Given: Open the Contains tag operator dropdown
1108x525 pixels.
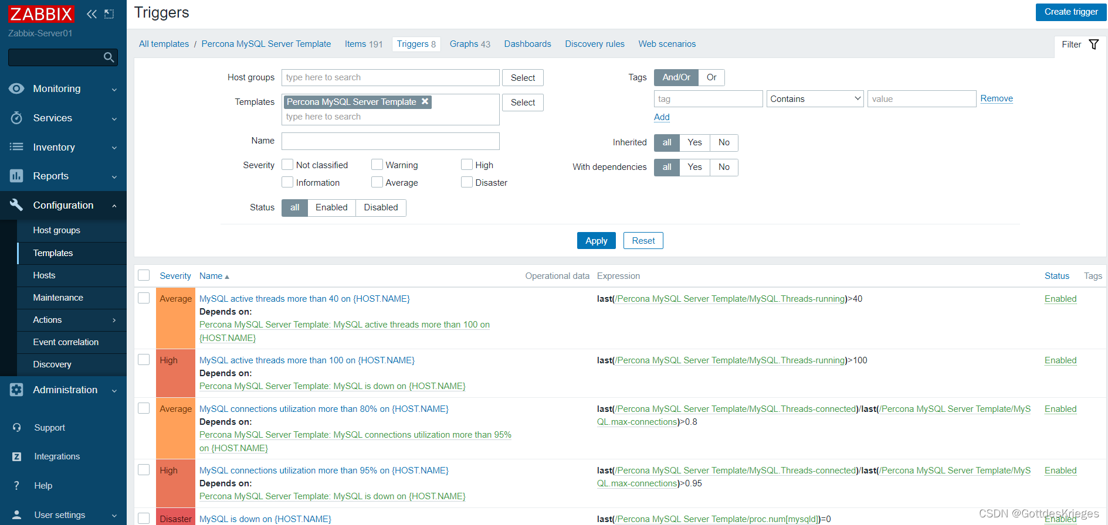Looking at the screenshot, I should coord(815,98).
